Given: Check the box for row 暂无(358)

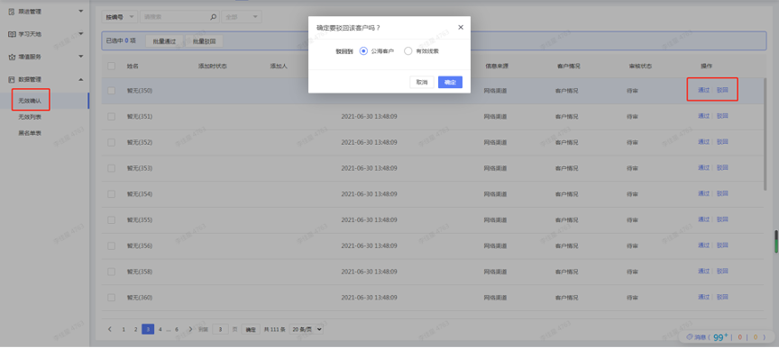Looking at the screenshot, I should pyautogui.click(x=111, y=272).
